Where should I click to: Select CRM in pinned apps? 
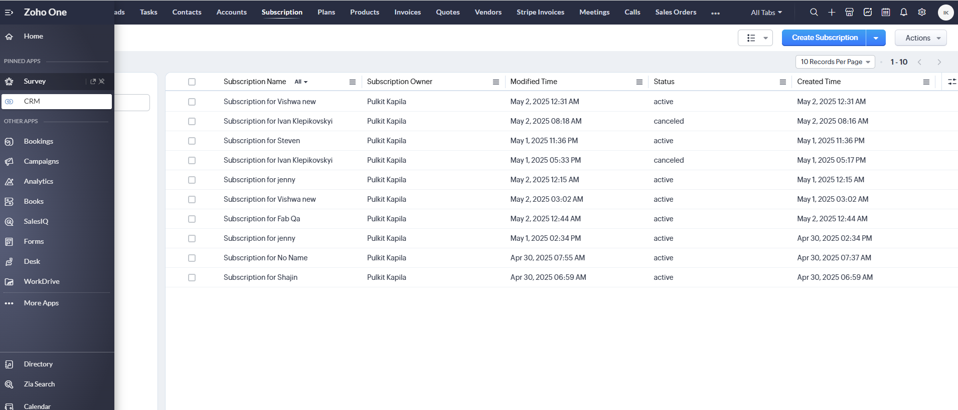(x=57, y=101)
